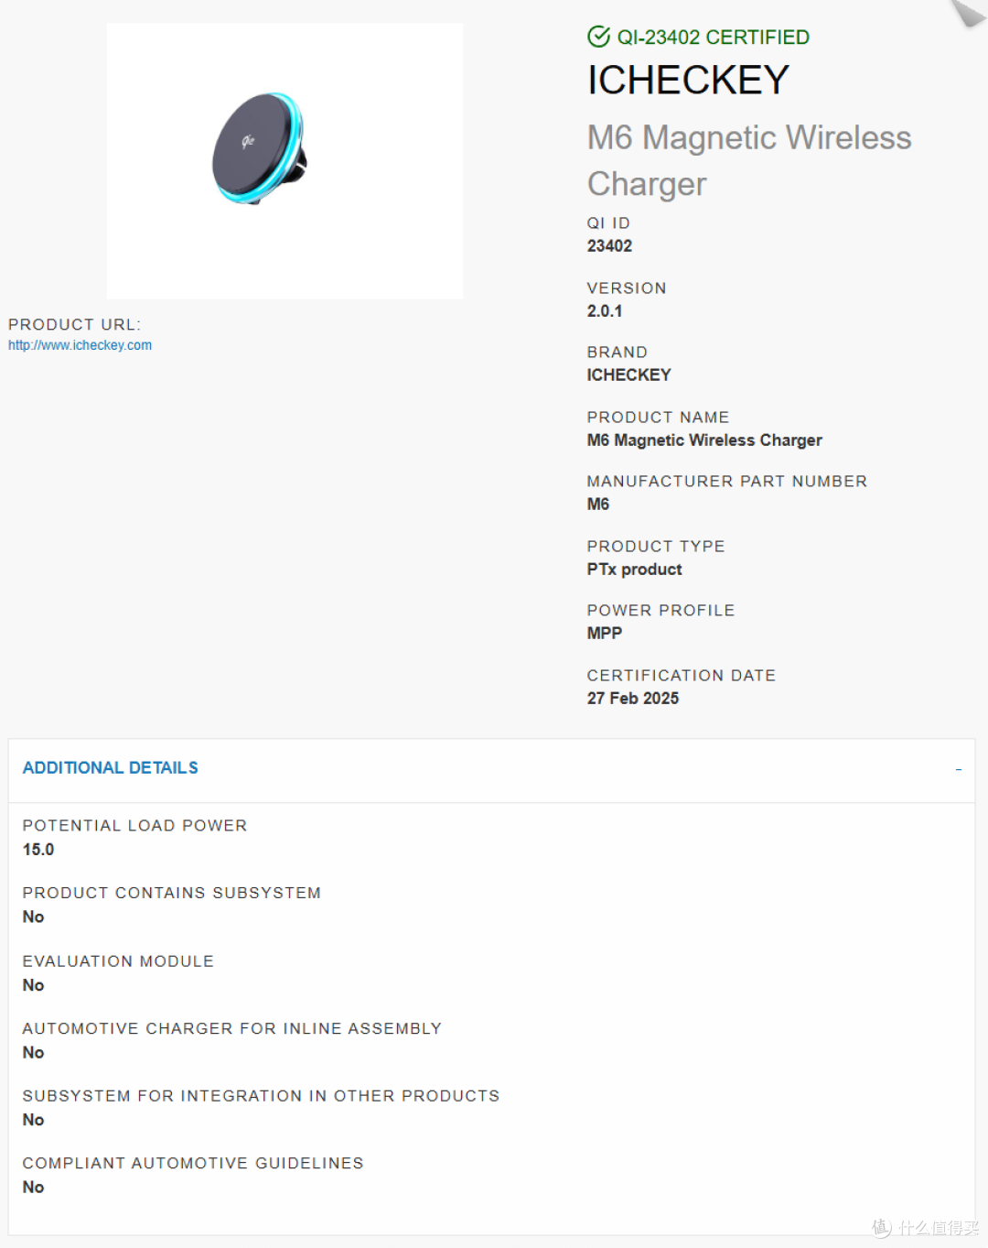Click the certification date 27 Feb 2025

(633, 698)
